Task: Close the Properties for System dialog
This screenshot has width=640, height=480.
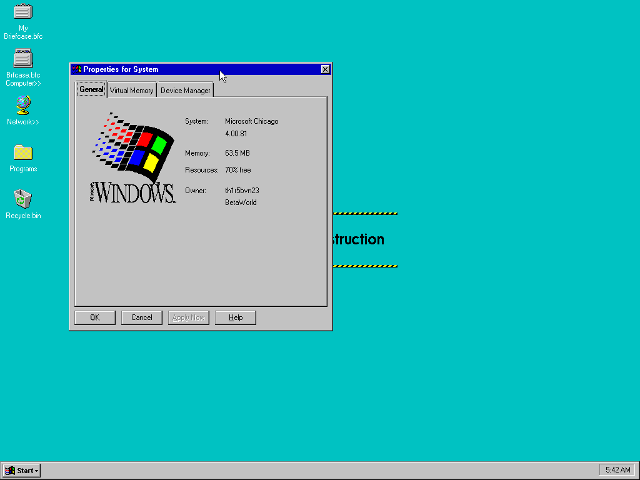Action: tap(325, 69)
